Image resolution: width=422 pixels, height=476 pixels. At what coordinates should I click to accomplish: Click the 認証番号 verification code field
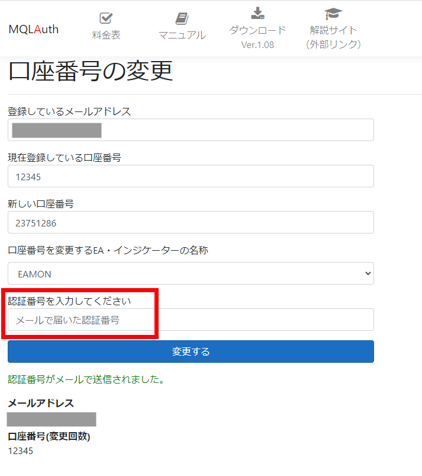pos(191,320)
